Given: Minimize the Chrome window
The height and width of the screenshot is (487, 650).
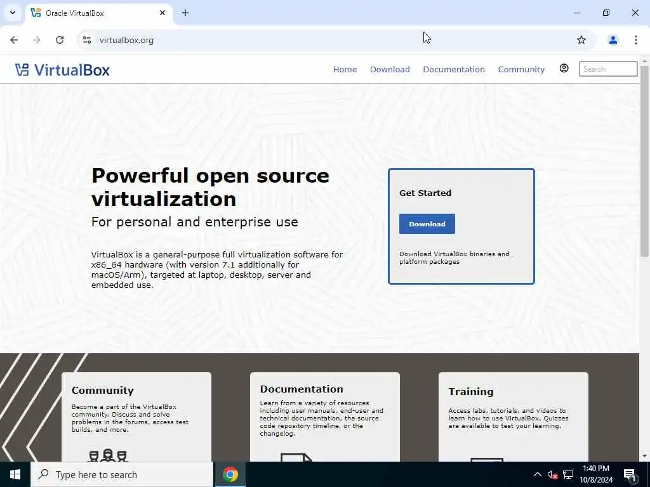Looking at the screenshot, I should [576, 13].
